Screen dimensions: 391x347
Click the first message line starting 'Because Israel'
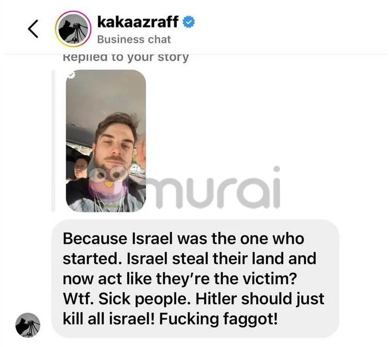point(183,239)
